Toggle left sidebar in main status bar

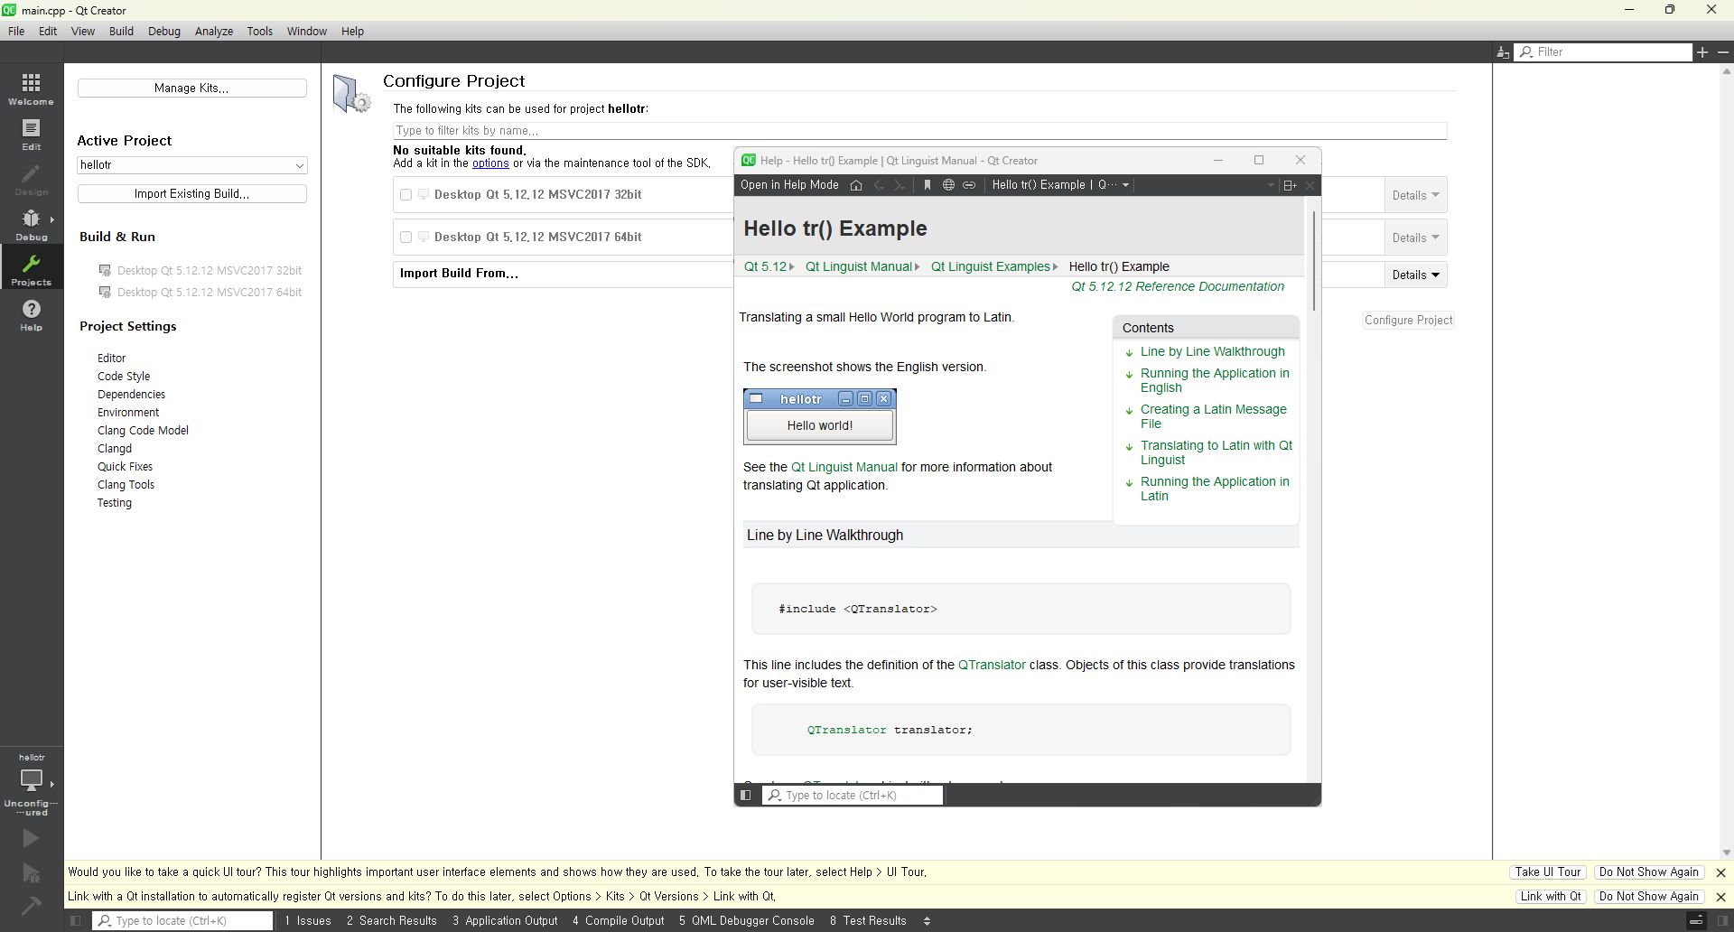click(x=76, y=921)
